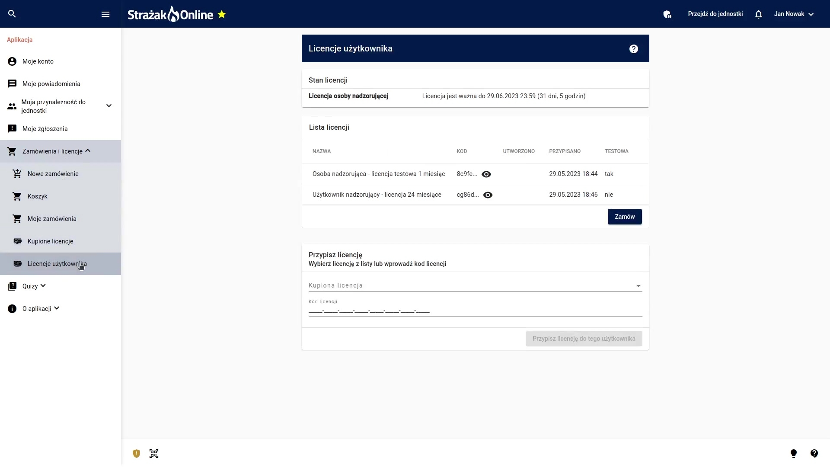This screenshot has width=830, height=467.
Task: Open Moje zamówienia page
Action: click(x=61, y=219)
